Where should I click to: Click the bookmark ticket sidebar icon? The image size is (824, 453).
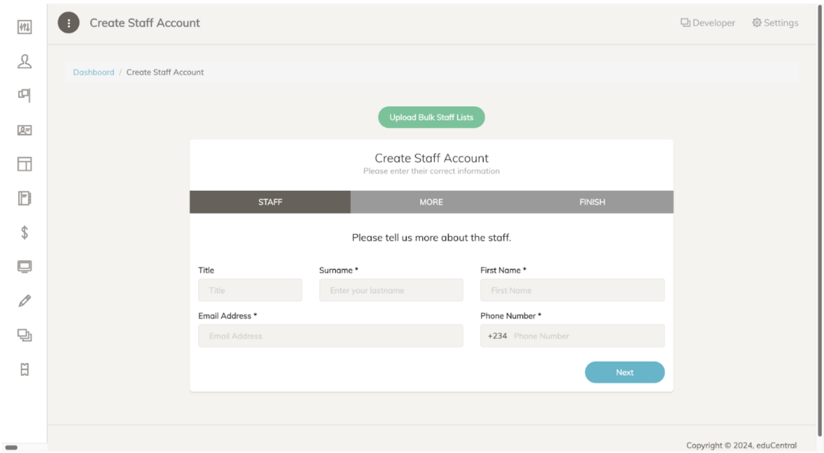click(25, 369)
